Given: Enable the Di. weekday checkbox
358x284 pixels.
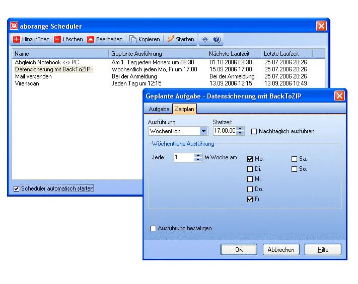Looking at the screenshot, I should coord(250,169).
